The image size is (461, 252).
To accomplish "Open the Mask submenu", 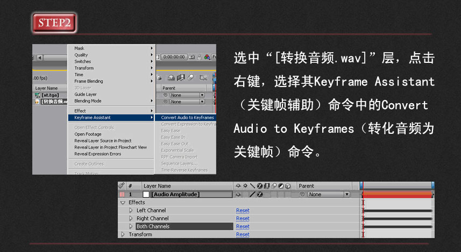I will click(111, 48).
